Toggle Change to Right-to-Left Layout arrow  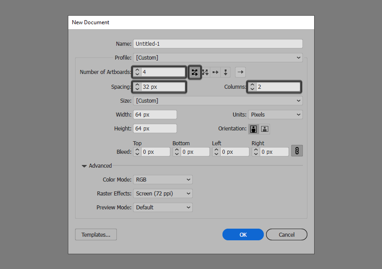coord(240,72)
